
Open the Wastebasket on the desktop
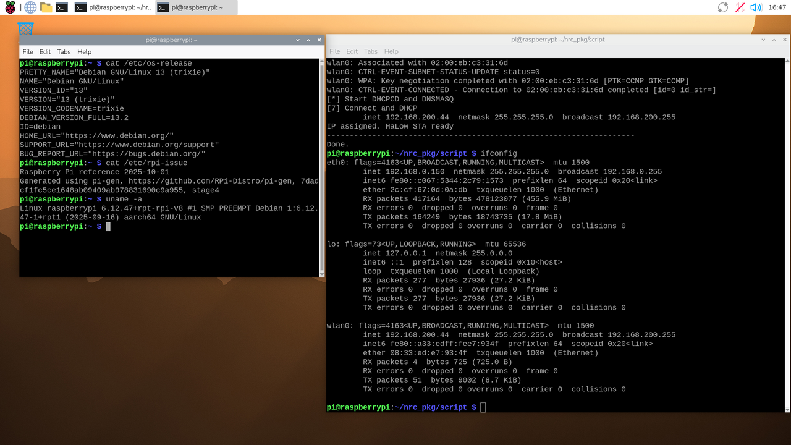pos(25,28)
